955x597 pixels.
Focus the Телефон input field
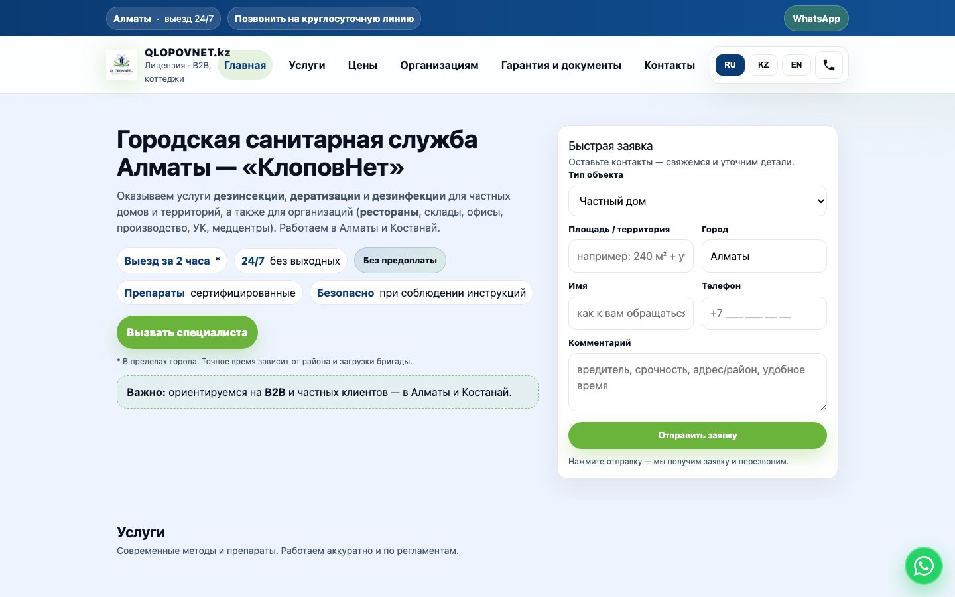[764, 313]
